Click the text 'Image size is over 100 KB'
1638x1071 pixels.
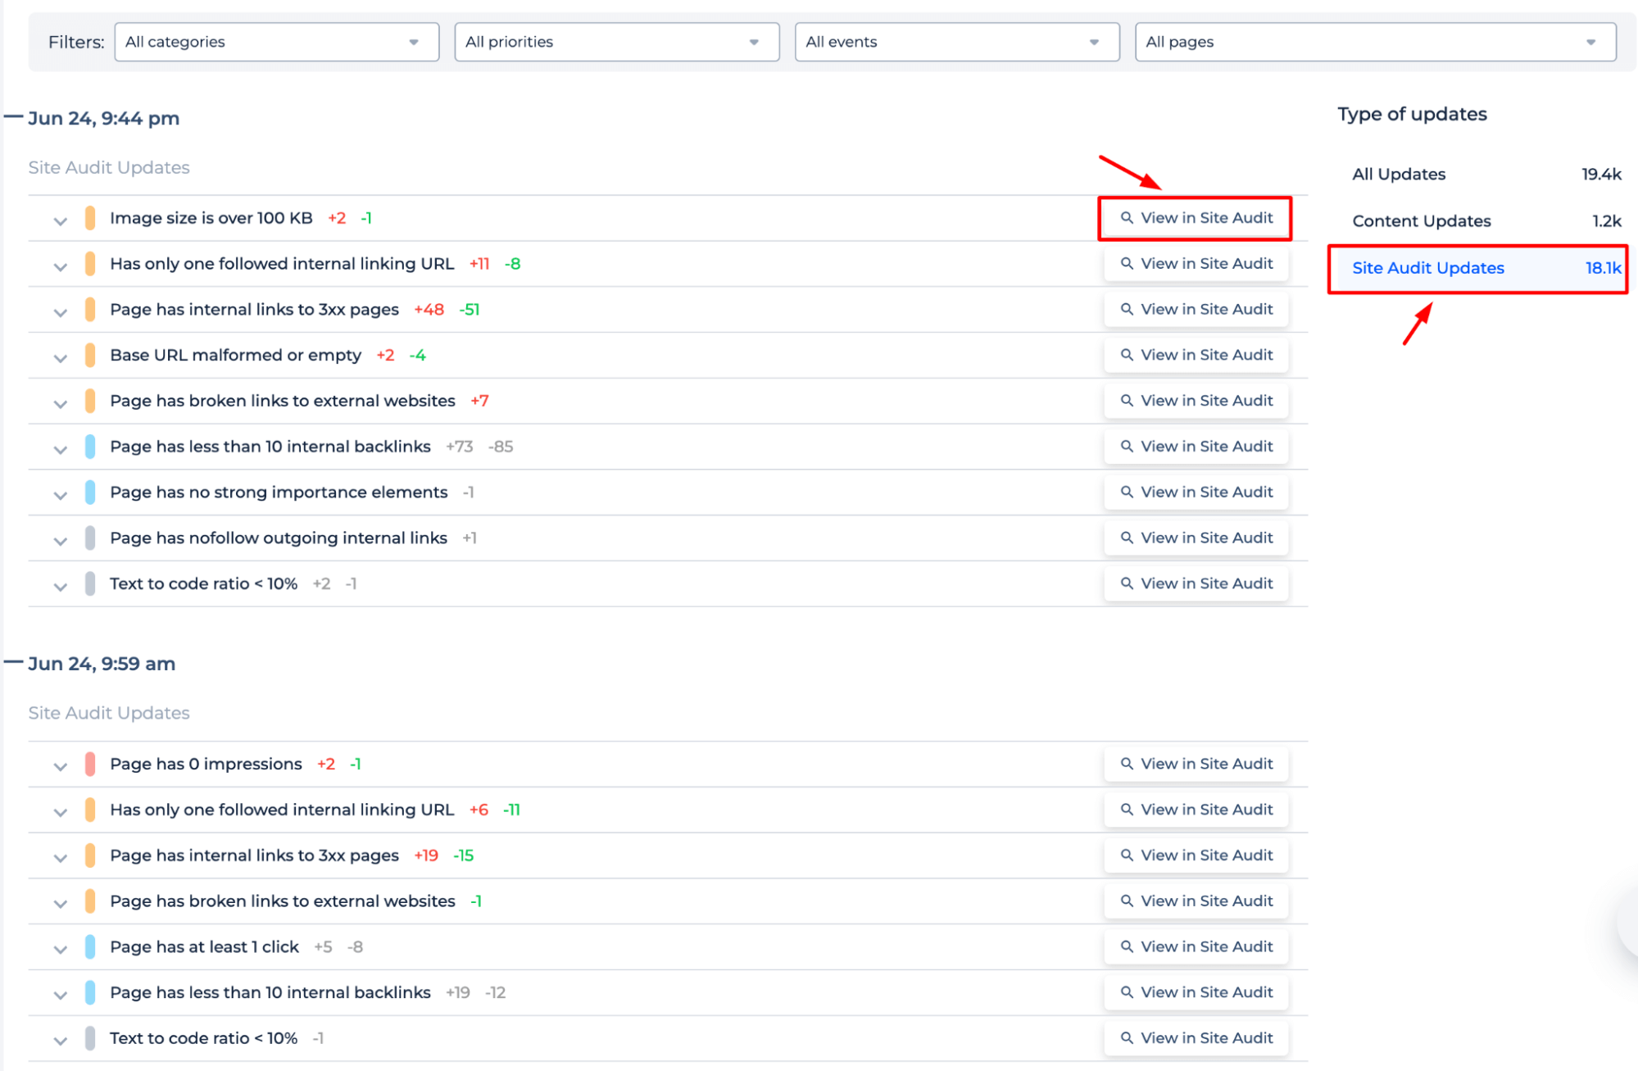click(x=211, y=218)
